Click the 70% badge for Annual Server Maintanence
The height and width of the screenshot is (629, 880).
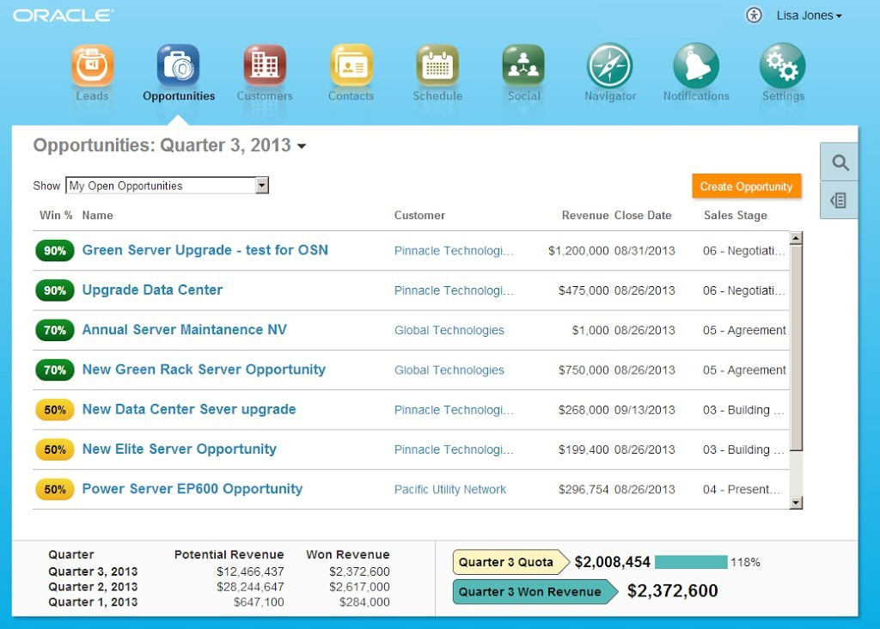(54, 331)
